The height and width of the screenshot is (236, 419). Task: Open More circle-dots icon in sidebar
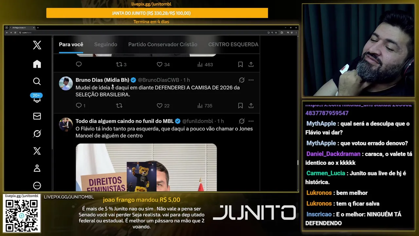pos(37,186)
